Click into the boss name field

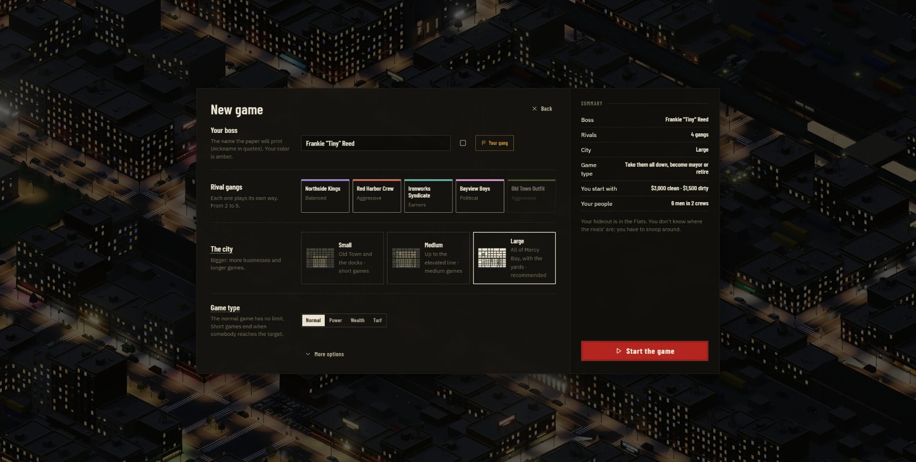click(x=376, y=143)
